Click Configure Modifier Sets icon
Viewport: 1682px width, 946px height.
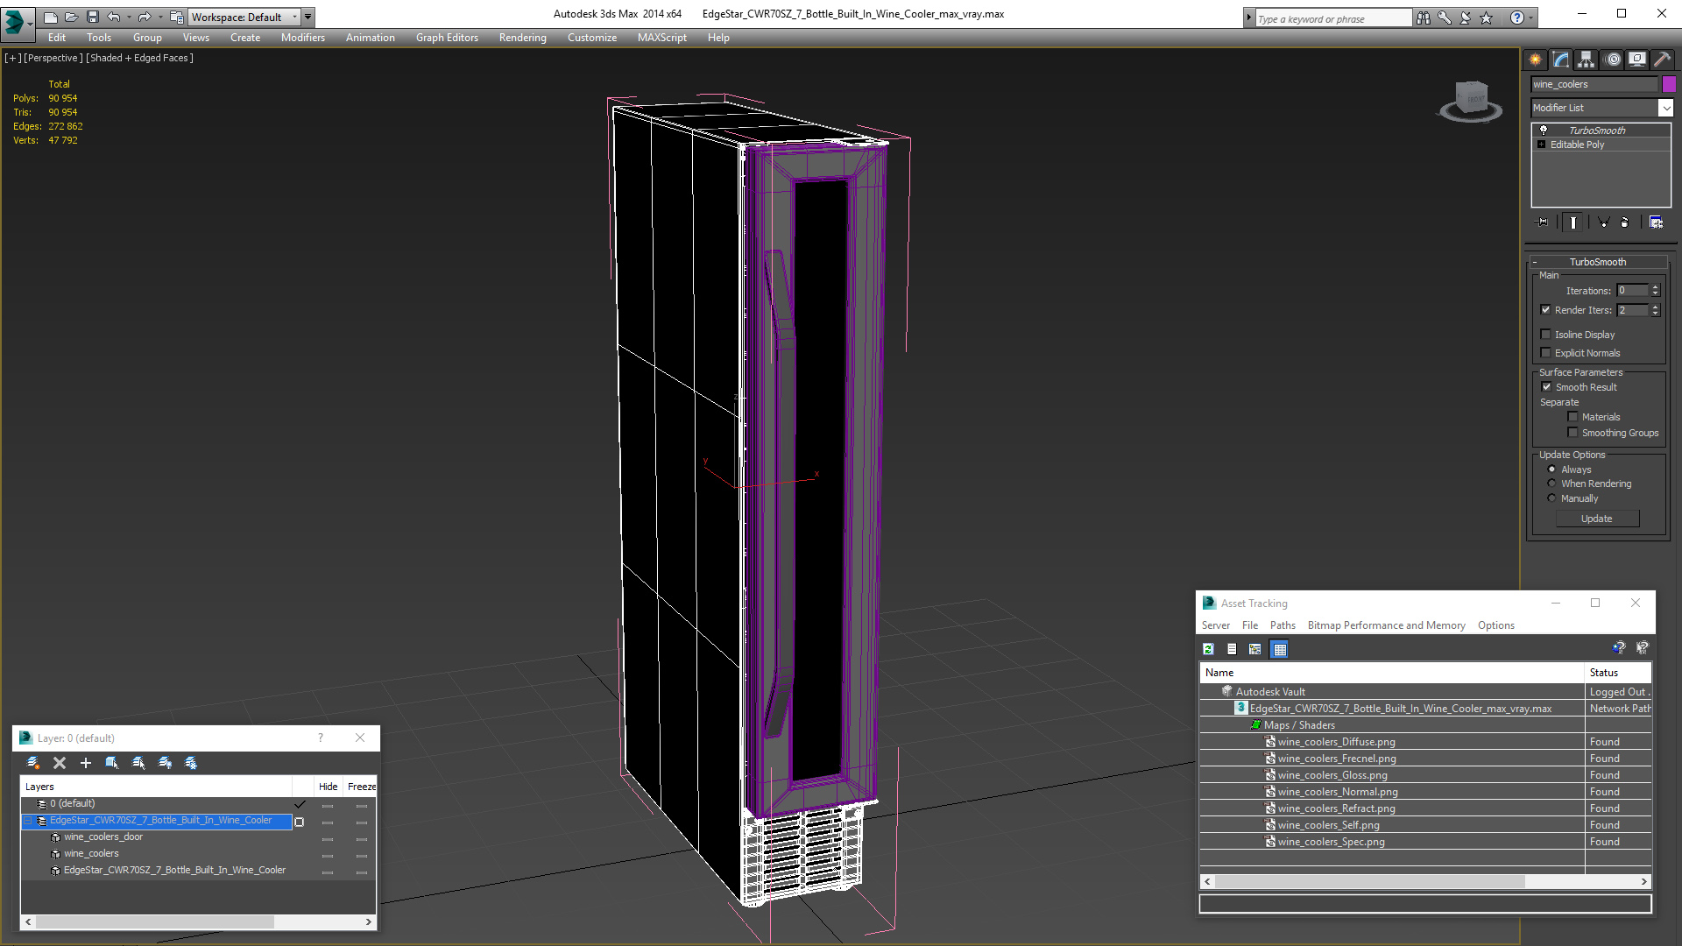[1656, 222]
